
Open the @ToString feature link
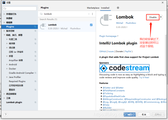tap(108, 94)
